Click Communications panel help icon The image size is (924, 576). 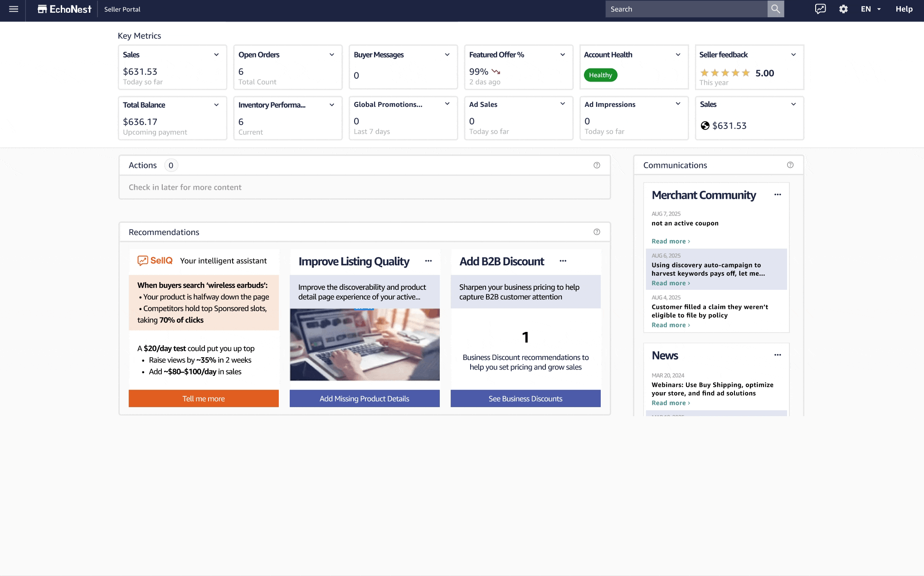[790, 165]
